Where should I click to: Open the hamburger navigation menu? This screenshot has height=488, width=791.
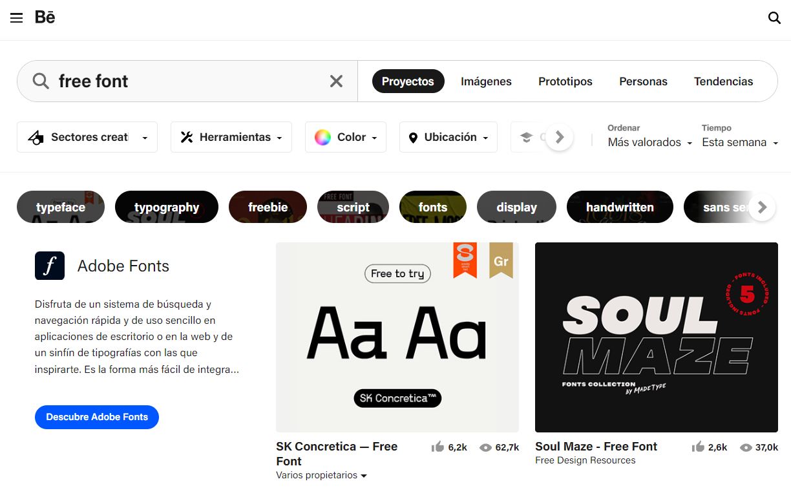tap(17, 18)
